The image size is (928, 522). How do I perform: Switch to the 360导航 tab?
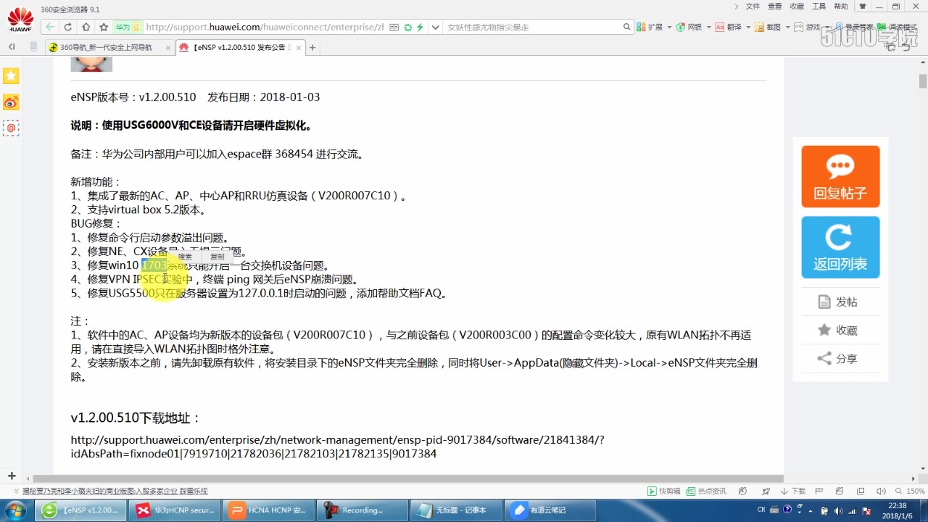tap(109, 48)
